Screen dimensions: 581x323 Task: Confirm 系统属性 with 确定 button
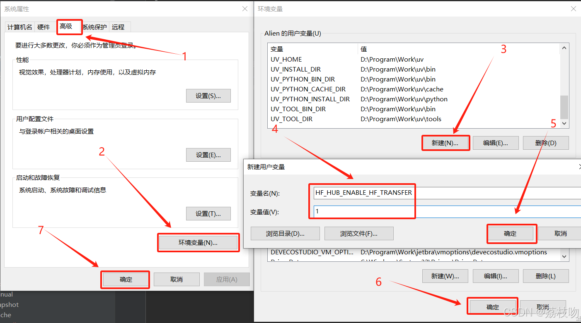[126, 280]
